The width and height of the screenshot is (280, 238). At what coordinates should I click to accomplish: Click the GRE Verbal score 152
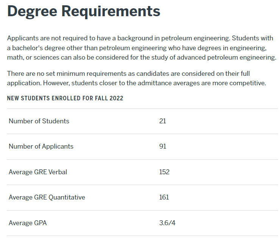coord(164,172)
